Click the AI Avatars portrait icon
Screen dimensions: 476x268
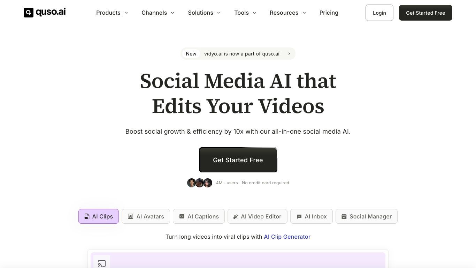(x=130, y=216)
